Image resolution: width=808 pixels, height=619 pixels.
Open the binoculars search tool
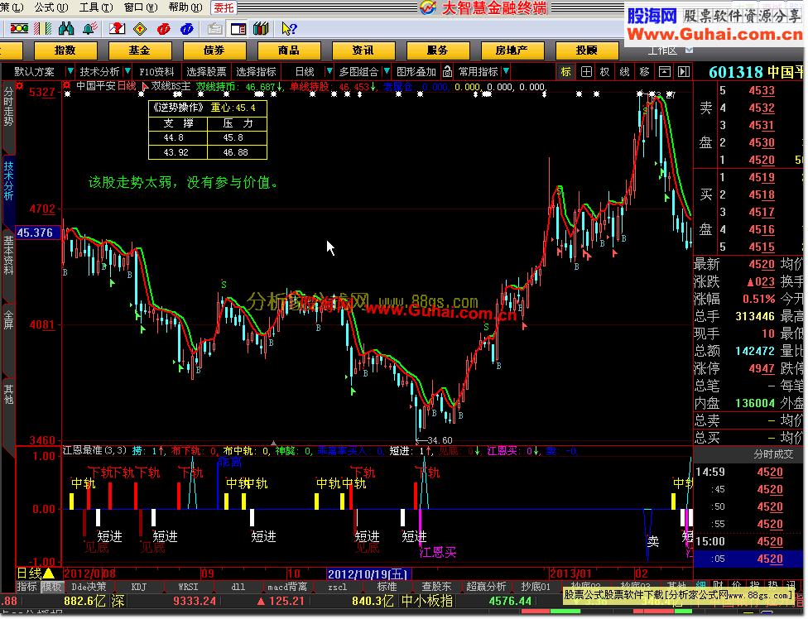click(66, 28)
